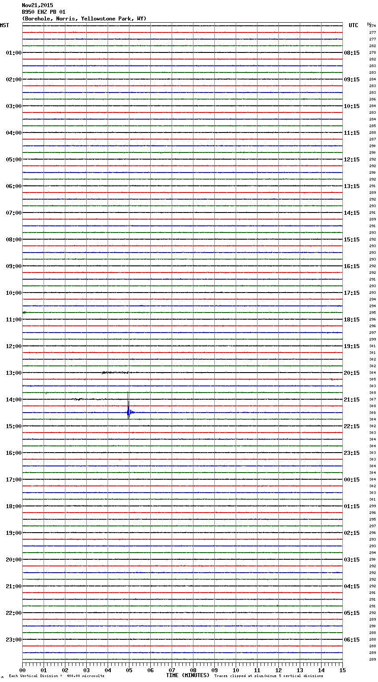Select the 02:00 MST time label
378x682 pixels.
tap(14, 80)
